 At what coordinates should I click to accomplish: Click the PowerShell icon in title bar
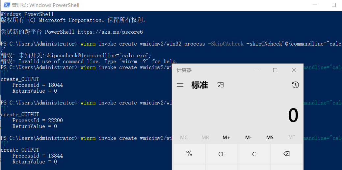coord(7,5)
